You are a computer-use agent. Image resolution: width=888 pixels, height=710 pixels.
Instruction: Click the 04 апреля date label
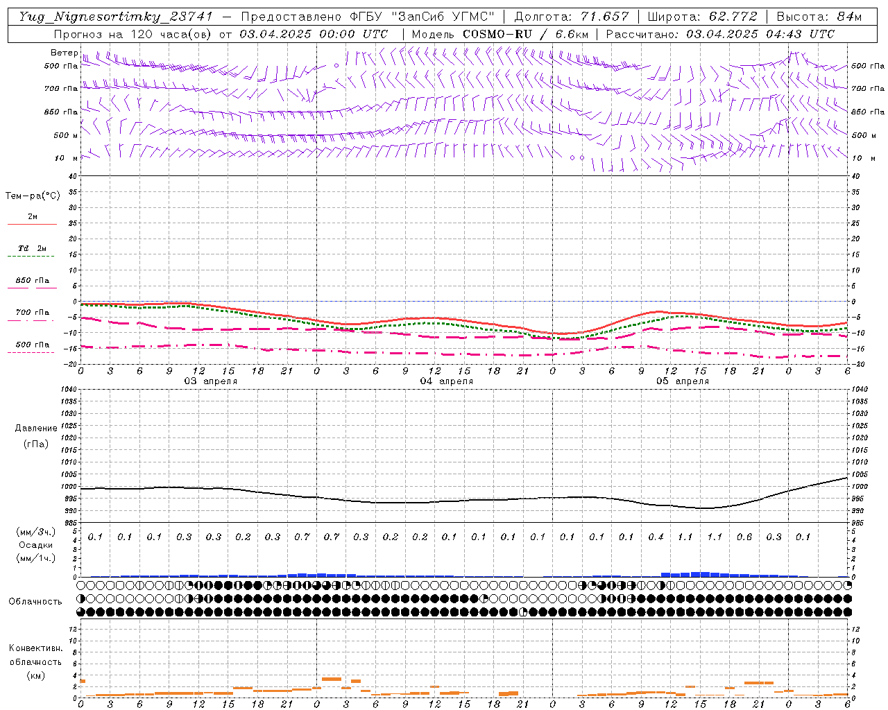446,381
